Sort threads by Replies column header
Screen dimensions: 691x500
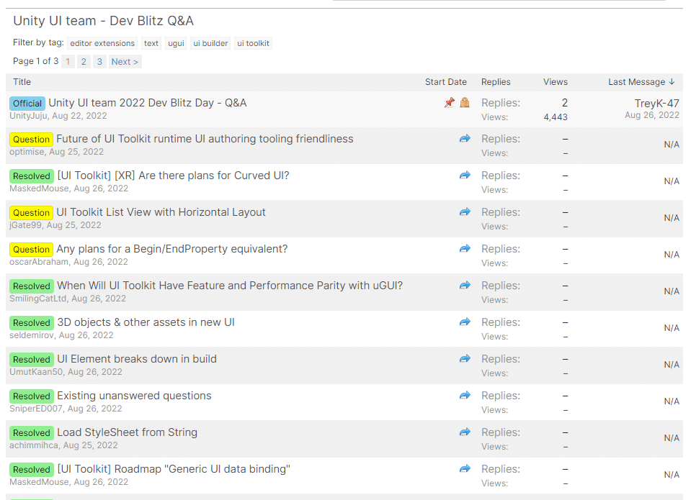496,82
